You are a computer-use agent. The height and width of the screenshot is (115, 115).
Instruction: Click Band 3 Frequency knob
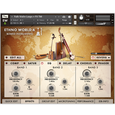[x=87, y=74]
